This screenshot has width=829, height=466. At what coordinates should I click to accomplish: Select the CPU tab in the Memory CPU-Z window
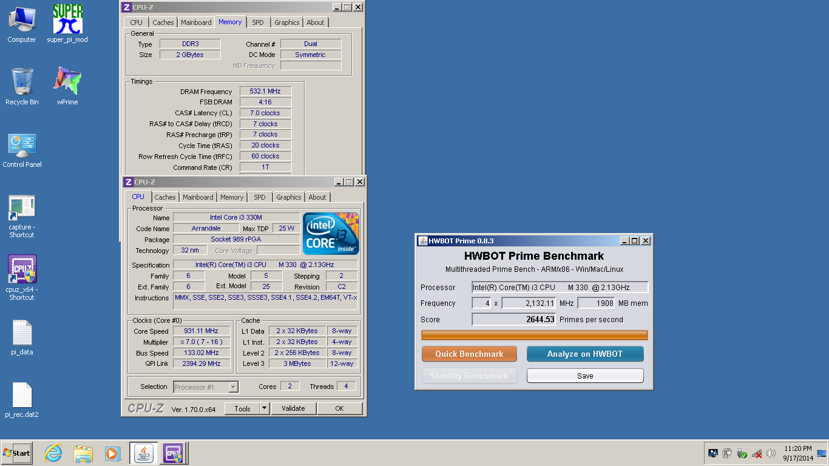click(x=137, y=22)
